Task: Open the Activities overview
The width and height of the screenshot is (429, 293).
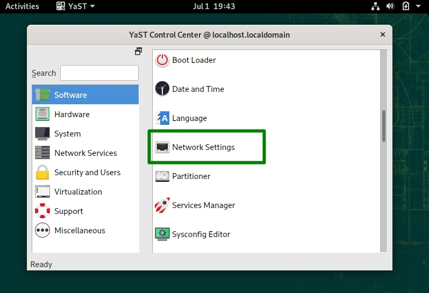Action: [22, 6]
